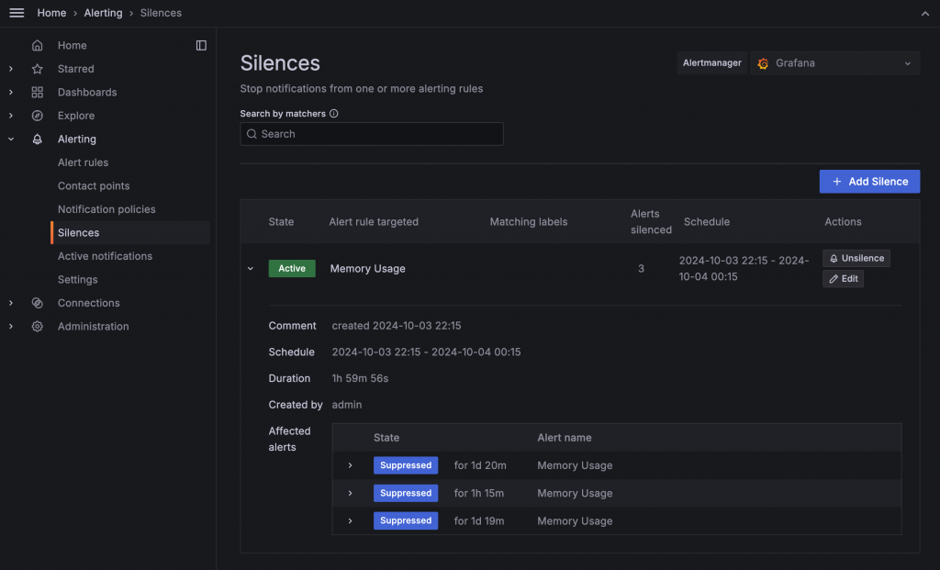Screen dimensions: 940x570
Task: Click the Add Silence button
Action: [869, 182]
